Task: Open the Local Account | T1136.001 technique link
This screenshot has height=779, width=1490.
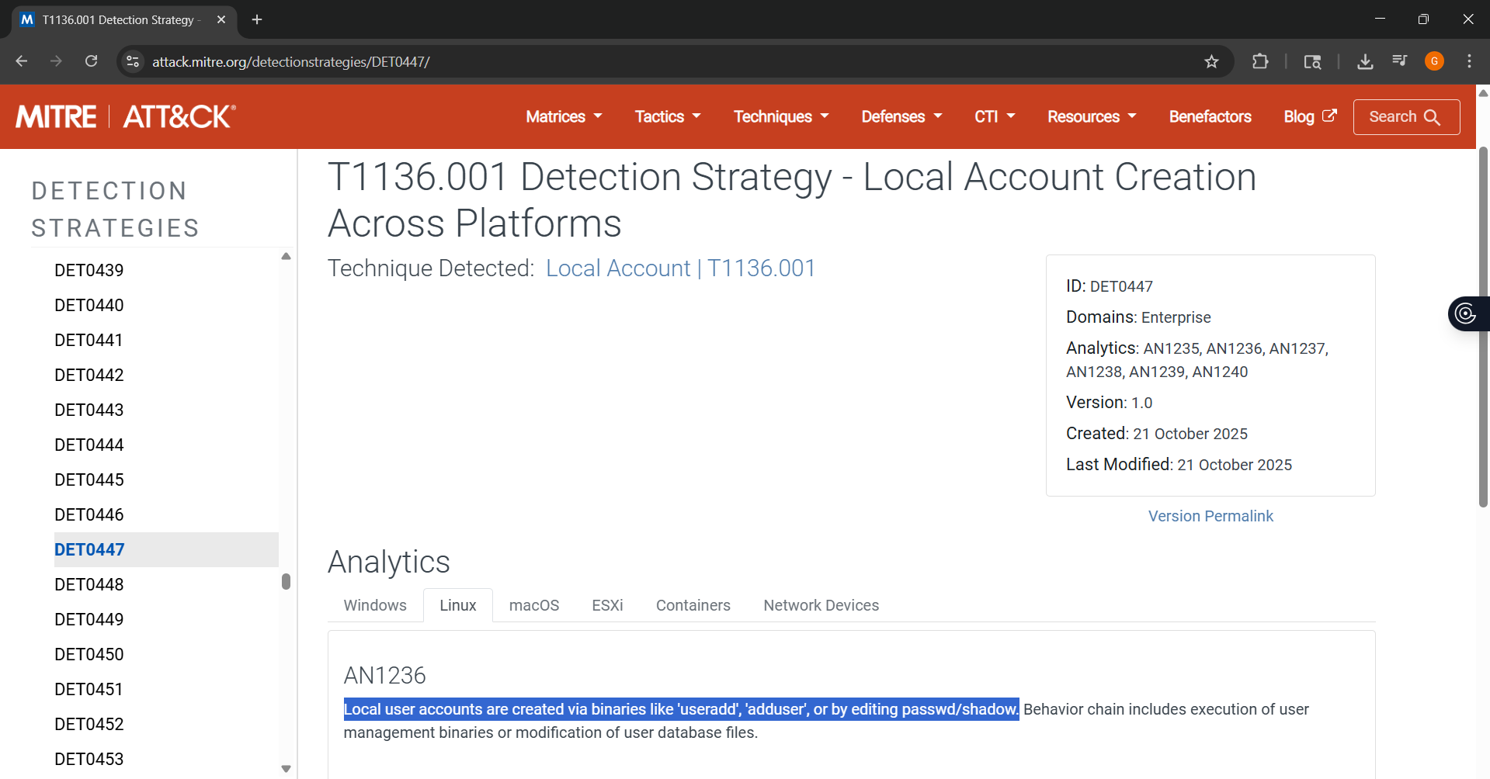Action: pyautogui.click(x=680, y=268)
